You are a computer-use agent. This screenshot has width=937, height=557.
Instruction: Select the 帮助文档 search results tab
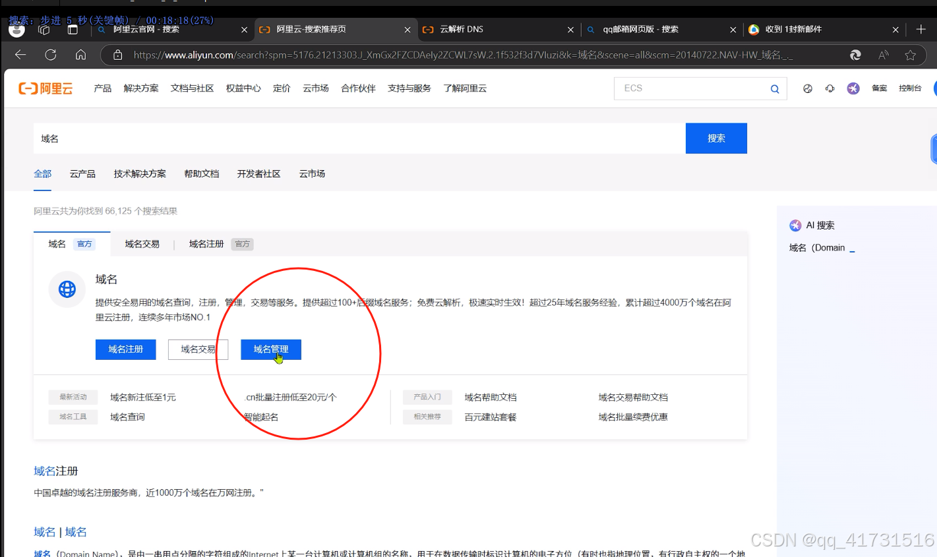click(x=202, y=174)
